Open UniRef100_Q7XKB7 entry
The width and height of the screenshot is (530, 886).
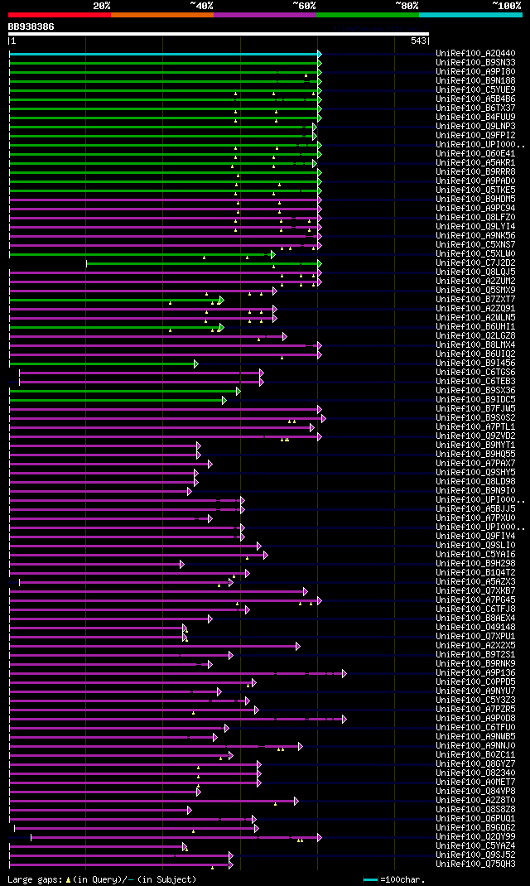tap(475, 591)
